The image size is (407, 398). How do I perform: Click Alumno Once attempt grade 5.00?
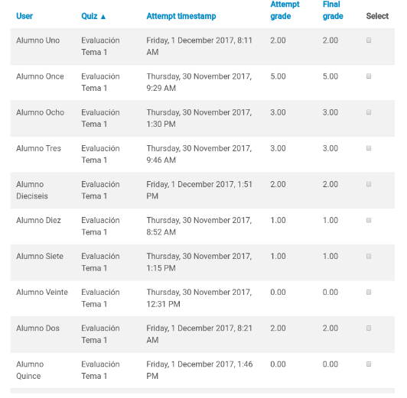pyautogui.click(x=278, y=76)
